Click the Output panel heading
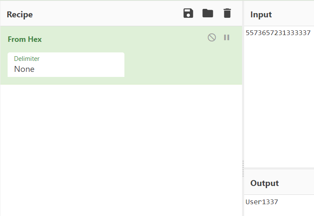The width and height of the screenshot is (314, 216). tap(264, 183)
